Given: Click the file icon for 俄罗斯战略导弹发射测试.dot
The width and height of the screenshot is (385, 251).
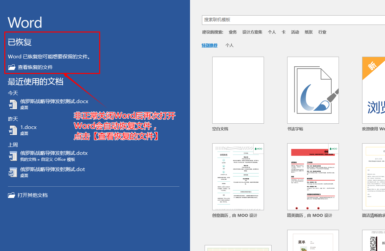Looking at the screenshot, I should (13, 172).
